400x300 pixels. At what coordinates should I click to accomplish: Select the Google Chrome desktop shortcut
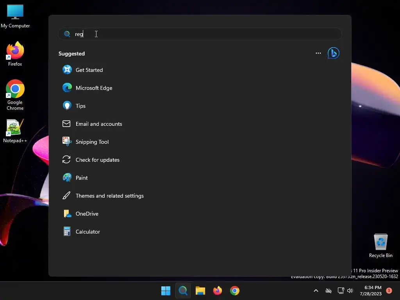(15, 95)
